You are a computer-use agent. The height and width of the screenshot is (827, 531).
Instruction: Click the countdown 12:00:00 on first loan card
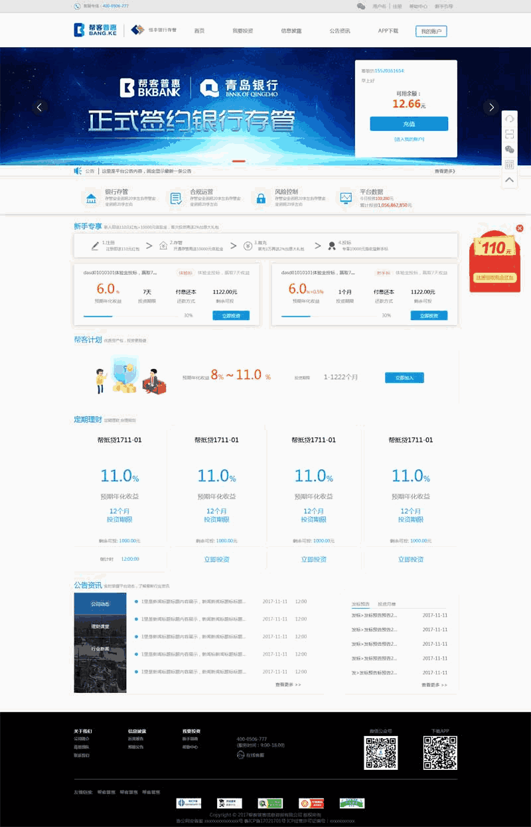coord(130,559)
